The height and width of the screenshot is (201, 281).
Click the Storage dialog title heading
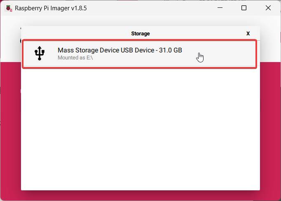[x=140, y=33]
